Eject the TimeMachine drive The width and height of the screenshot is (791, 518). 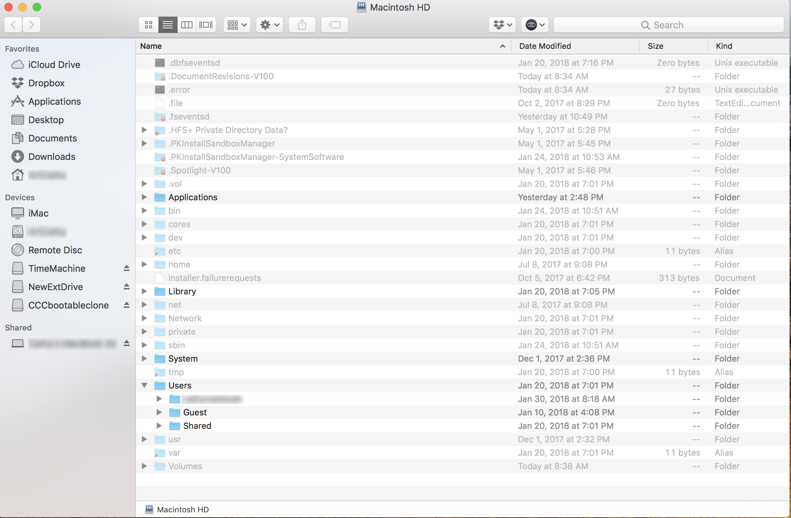point(127,268)
